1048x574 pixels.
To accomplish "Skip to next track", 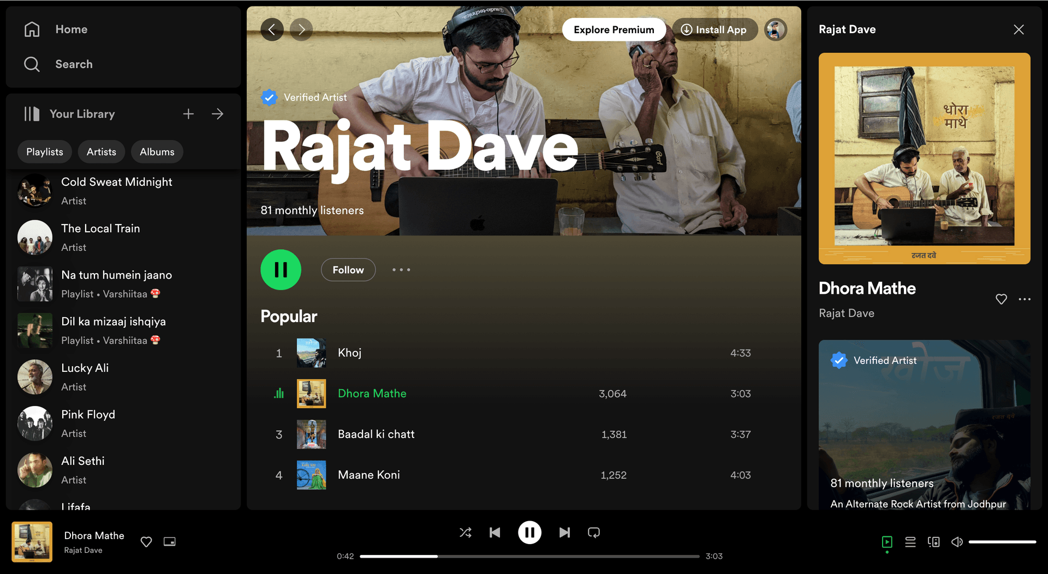I will point(564,533).
